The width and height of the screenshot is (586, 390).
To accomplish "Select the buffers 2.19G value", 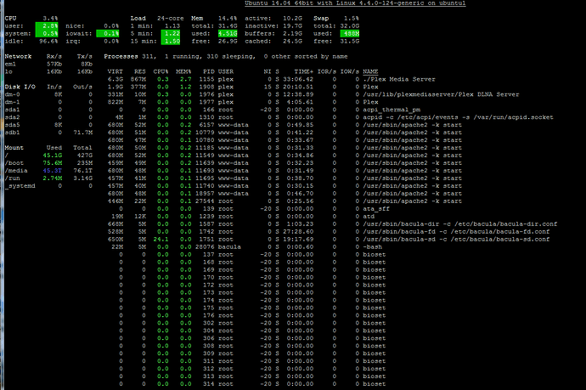I will coord(292,34).
